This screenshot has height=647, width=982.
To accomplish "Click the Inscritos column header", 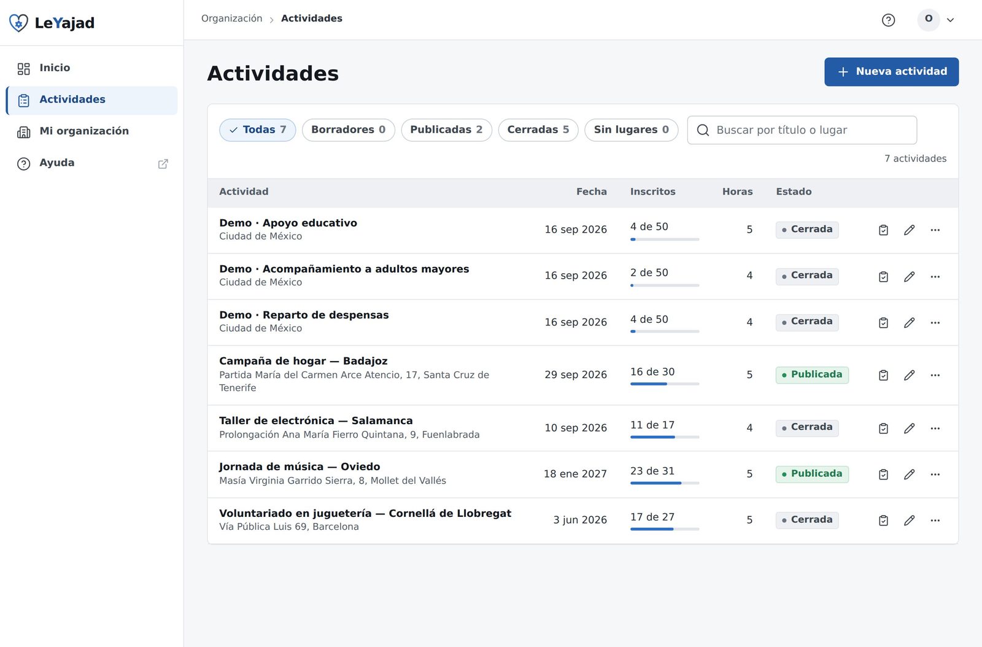I will tap(652, 192).
